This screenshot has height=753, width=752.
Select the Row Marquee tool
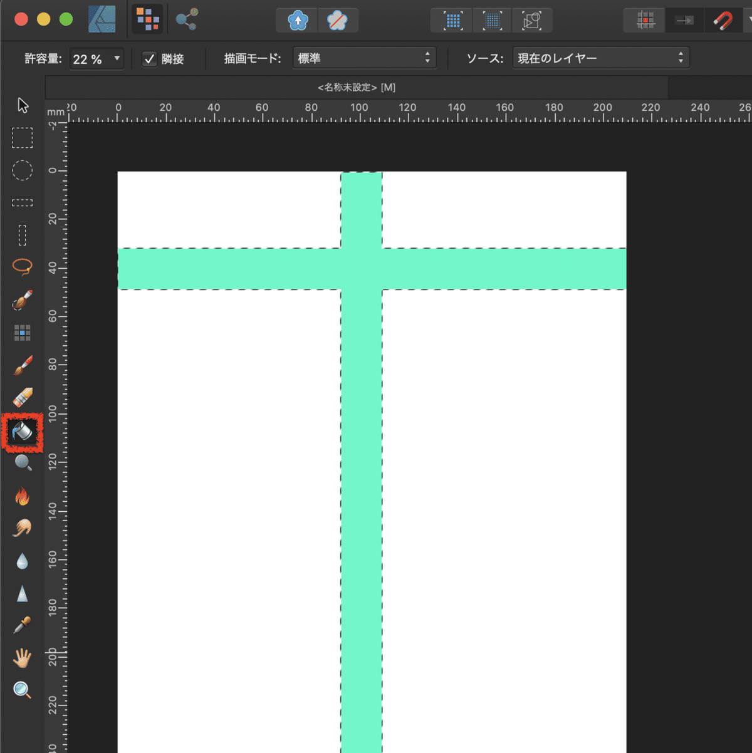(x=23, y=202)
